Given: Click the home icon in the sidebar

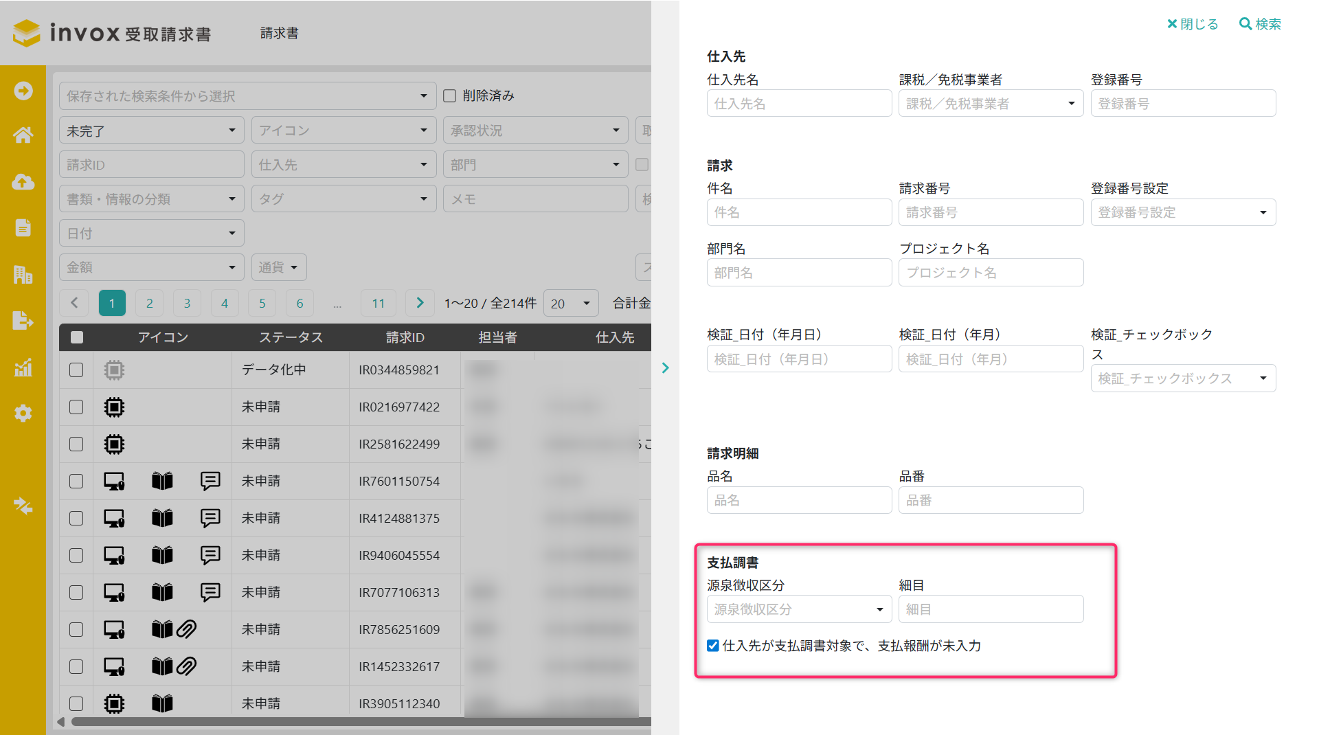Looking at the screenshot, I should pyautogui.click(x=23, y=135).
